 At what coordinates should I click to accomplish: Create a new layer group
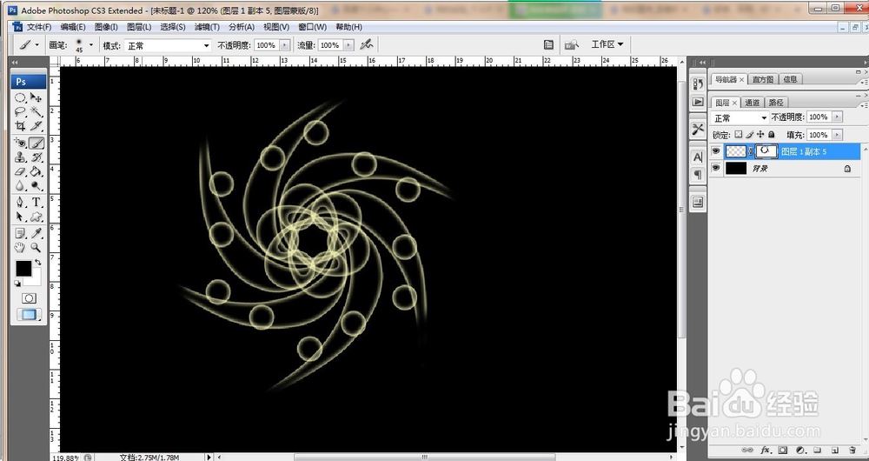click(818, 450)
